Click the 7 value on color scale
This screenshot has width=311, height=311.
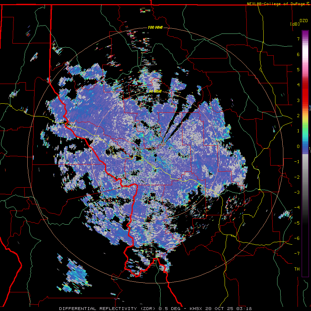point(298,39)
